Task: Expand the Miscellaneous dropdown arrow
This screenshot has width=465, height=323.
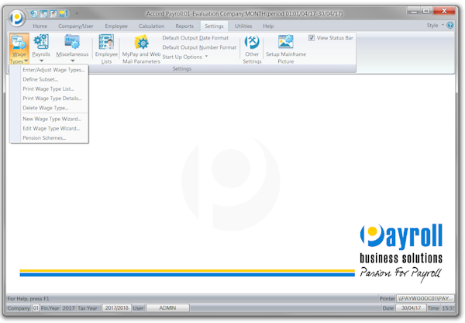Action: point(72,61)
